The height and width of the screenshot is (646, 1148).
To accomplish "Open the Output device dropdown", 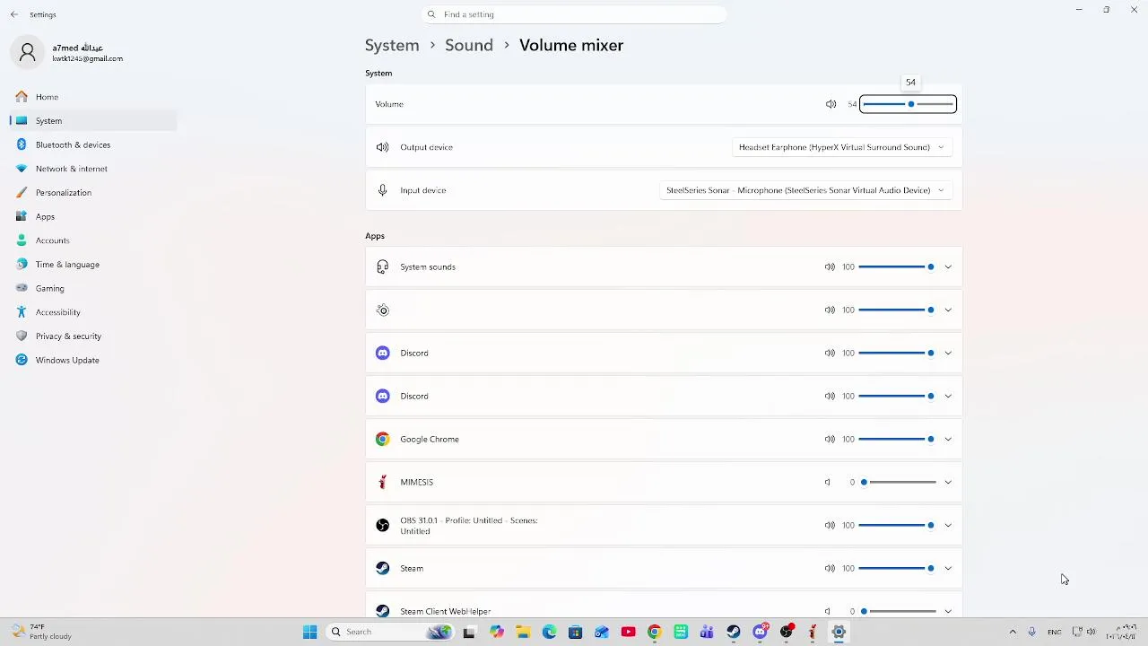I will [841, 147].
